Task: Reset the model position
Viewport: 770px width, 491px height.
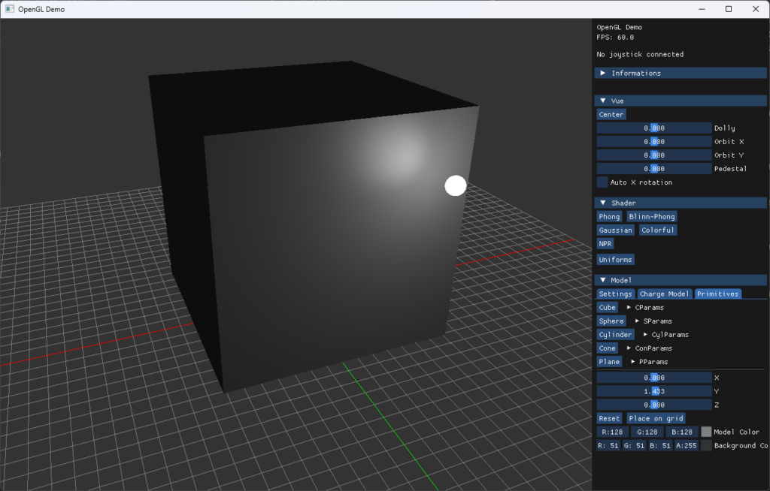Action: (609, 418)
